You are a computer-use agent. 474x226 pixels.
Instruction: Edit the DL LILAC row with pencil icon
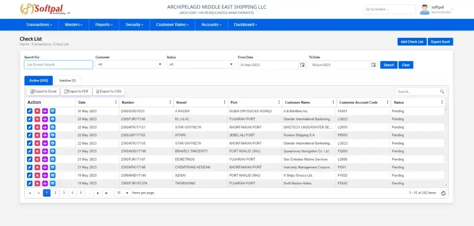(x=29, y=119)
